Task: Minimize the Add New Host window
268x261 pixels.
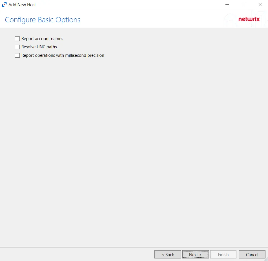Action: [x=227, y=5]
